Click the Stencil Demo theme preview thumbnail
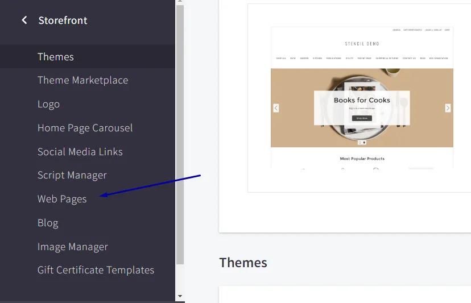 [362, 98]
